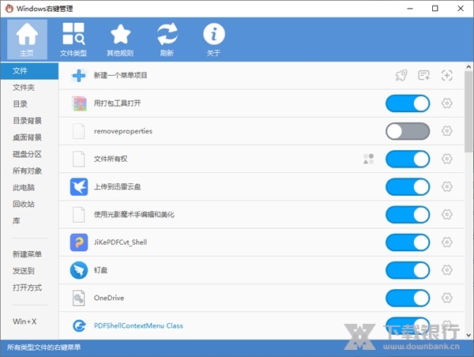Select 库 in the sidebar

point(29,220)
